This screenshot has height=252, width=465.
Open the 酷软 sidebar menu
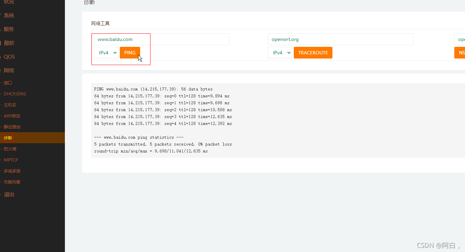coord(9,43)
